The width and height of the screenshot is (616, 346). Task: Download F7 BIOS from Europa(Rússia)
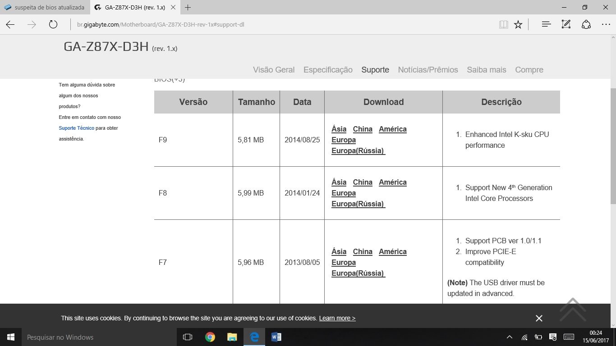(x=358, y=273)
